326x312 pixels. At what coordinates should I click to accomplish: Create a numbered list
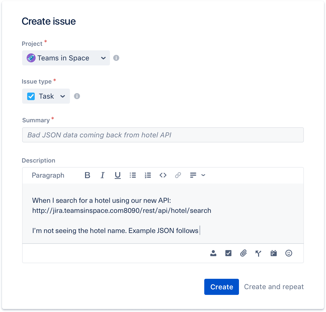pos(148,175)
